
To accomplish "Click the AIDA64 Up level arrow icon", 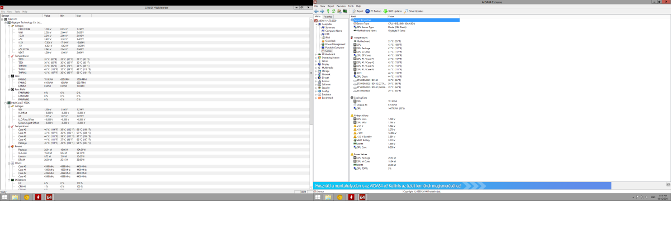I will pos(328,11).
